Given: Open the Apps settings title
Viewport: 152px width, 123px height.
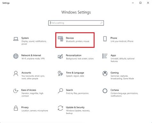Looking at the screenshot, I should point(113,55).
